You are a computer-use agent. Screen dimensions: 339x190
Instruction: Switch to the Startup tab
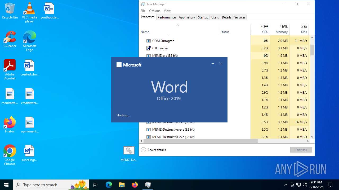203,17
